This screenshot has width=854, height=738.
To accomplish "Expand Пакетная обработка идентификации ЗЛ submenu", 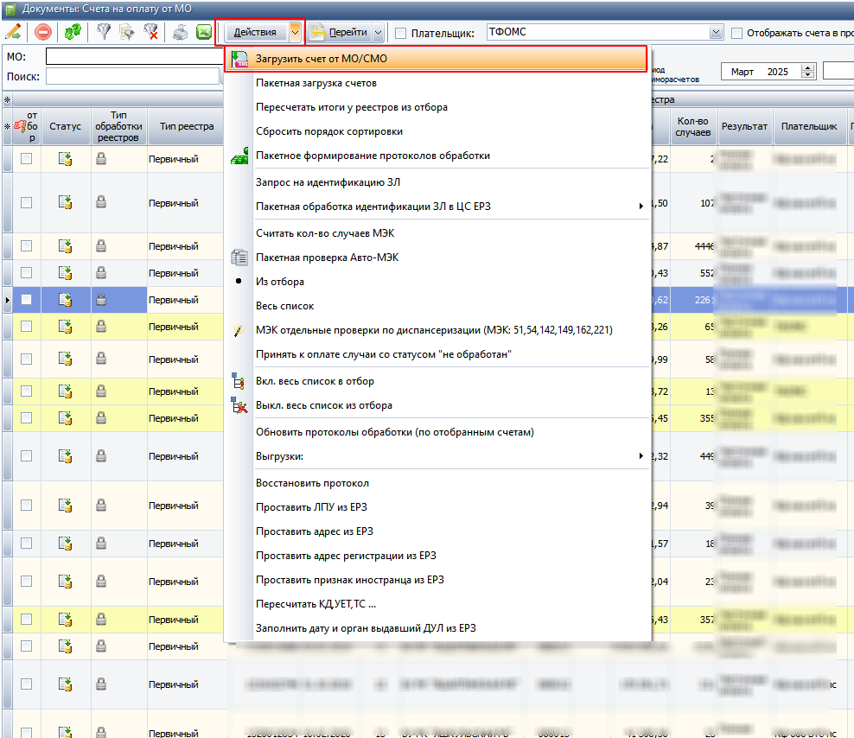I will [641, 207].
